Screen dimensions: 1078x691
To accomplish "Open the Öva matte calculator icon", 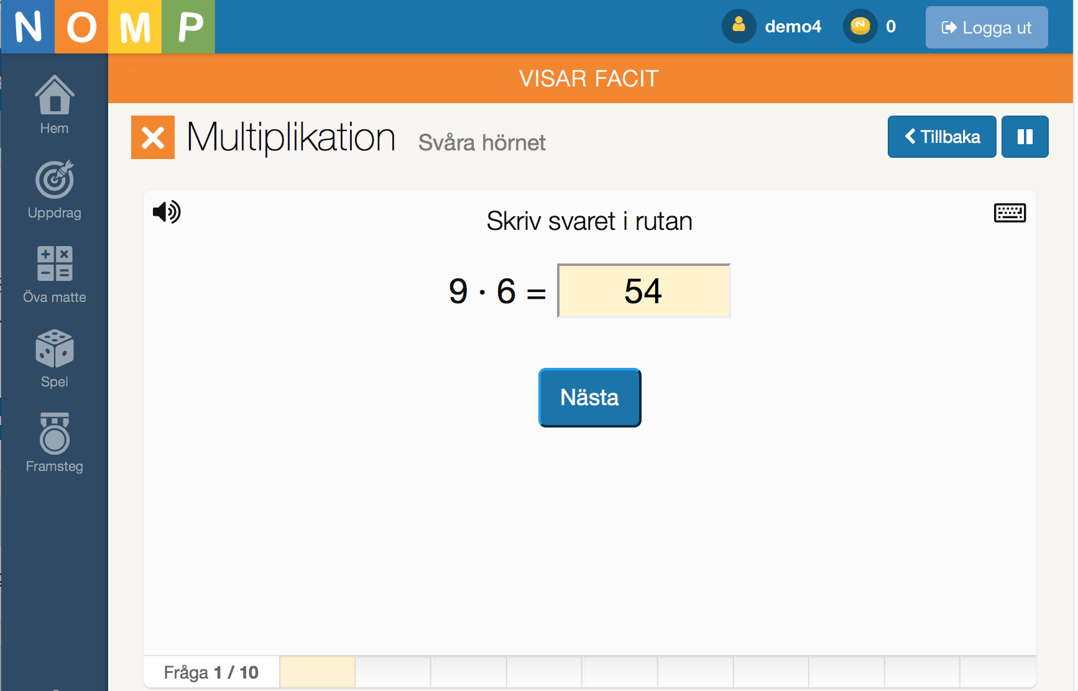I will tap(55, 263).
